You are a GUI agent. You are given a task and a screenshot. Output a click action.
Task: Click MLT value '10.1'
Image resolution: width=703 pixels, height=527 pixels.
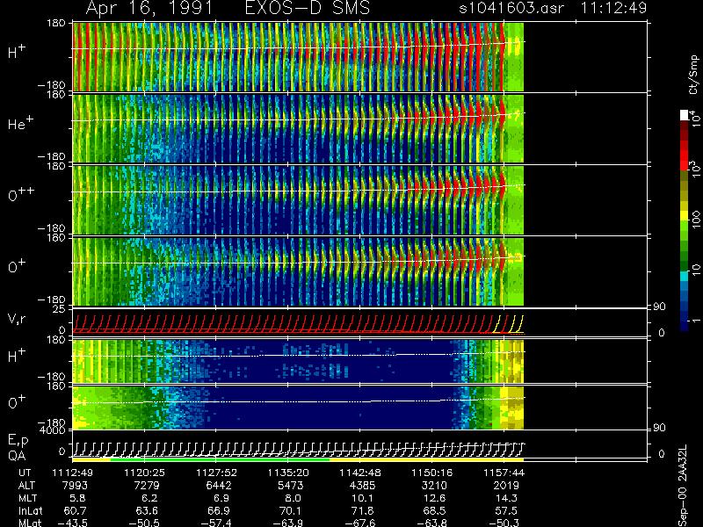coord(362,498)
